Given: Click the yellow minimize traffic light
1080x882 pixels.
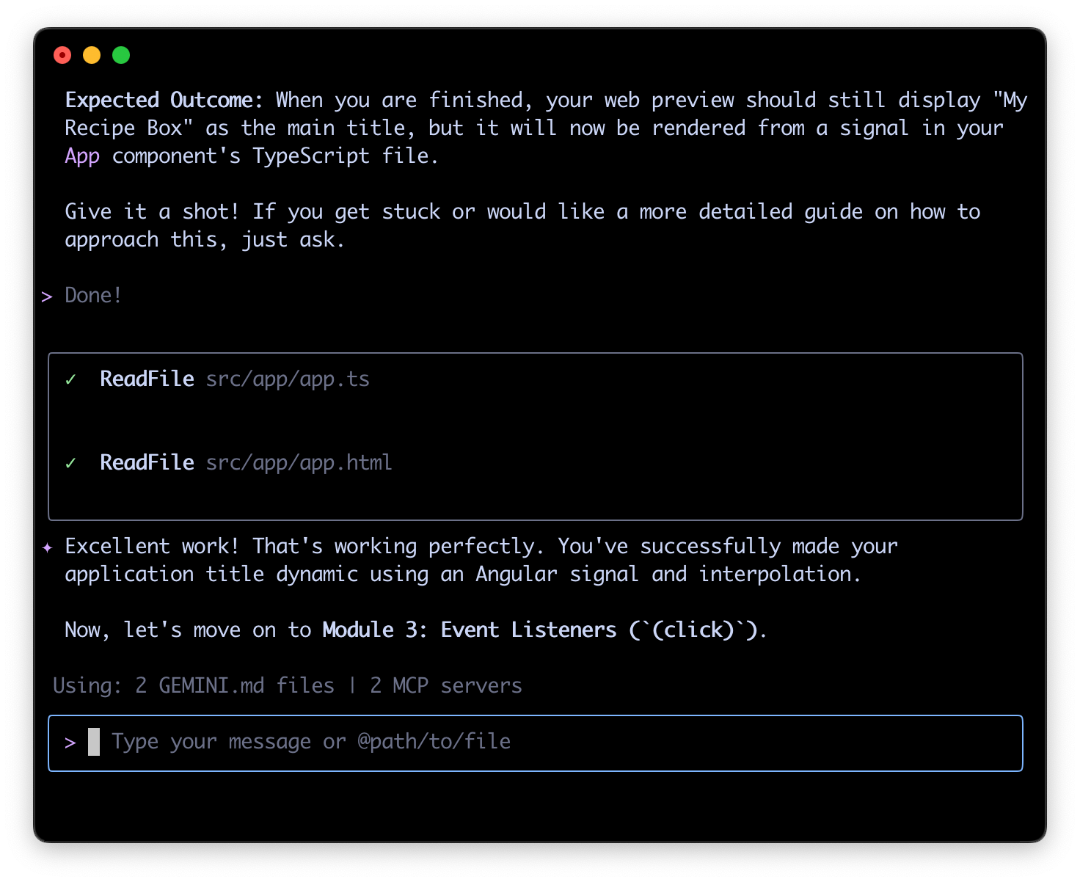Looking at the screenshot, I should (x=91, y=54).
